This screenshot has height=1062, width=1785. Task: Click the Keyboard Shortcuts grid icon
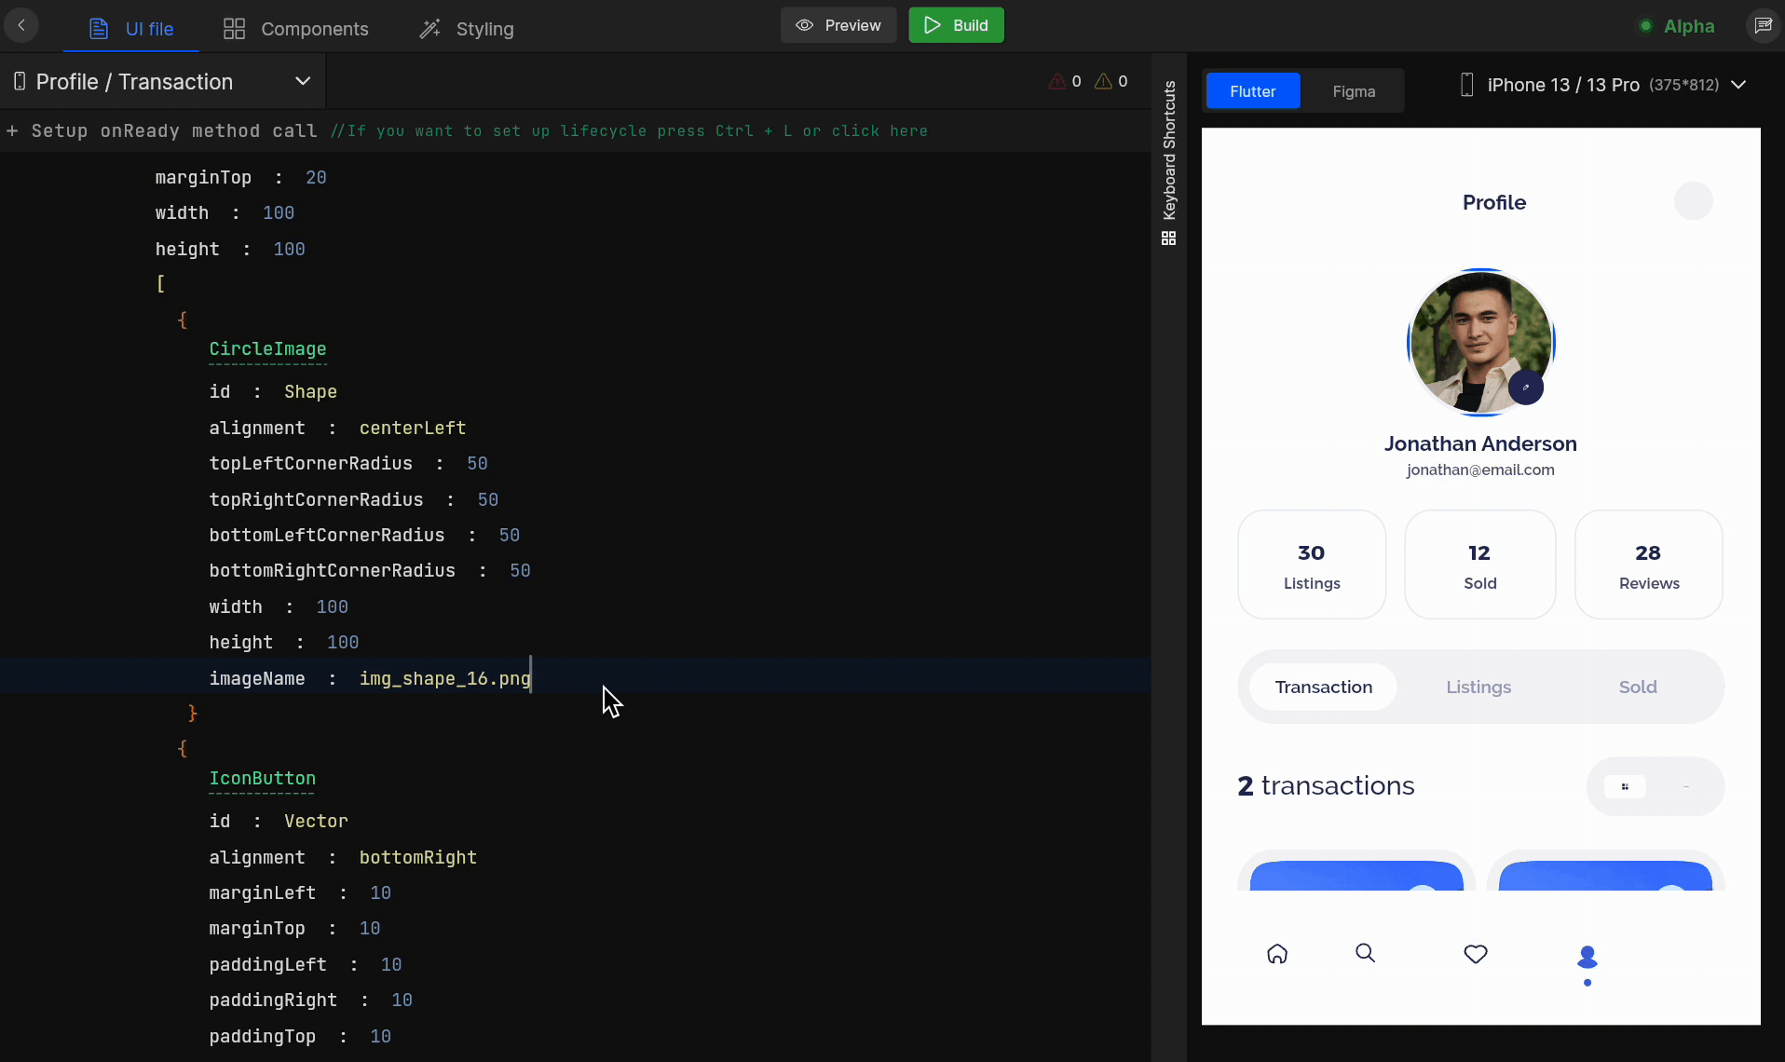(x=1170, y=238)
